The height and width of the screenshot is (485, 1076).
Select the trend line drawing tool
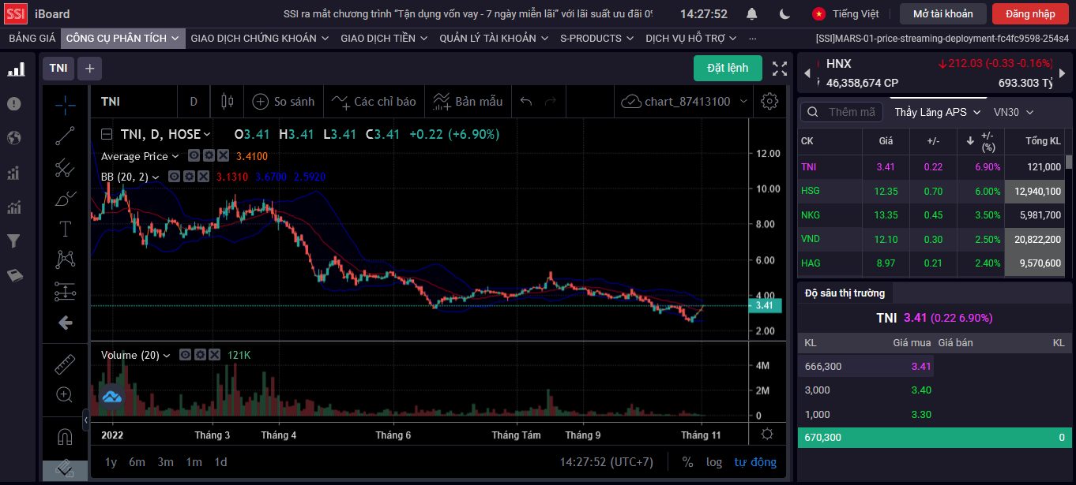66,136
